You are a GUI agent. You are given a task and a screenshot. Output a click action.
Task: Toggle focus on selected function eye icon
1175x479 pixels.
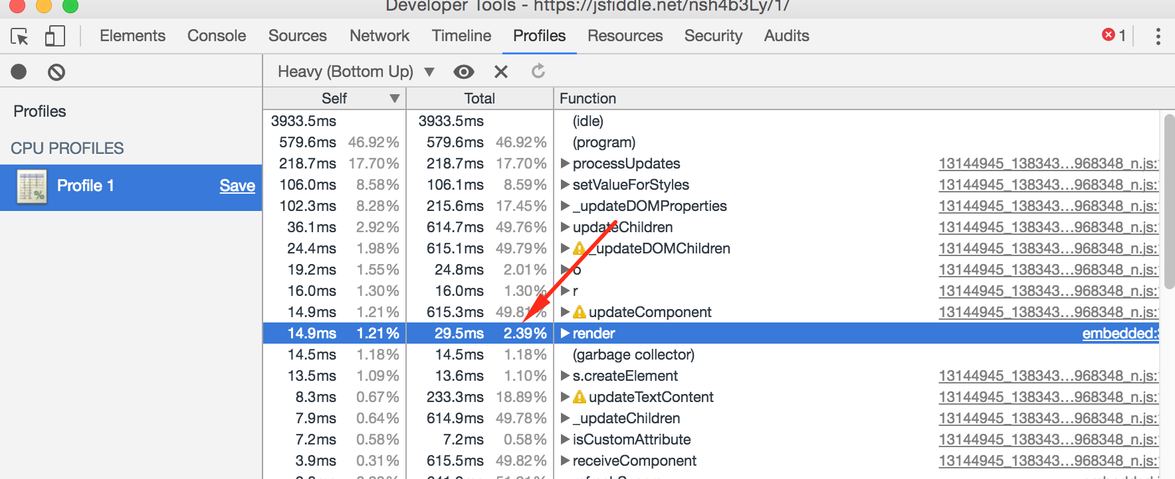464,72
